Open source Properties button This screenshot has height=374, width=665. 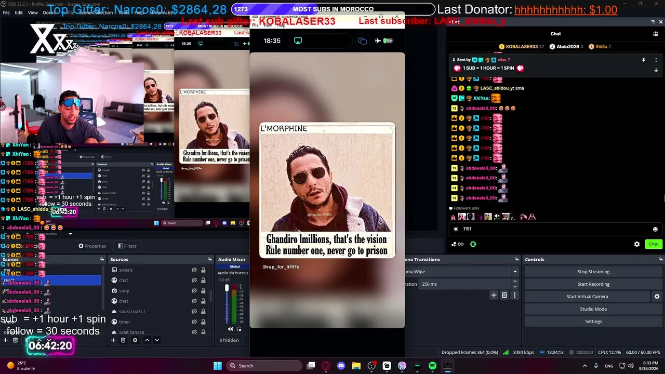(x=92, y=246)
